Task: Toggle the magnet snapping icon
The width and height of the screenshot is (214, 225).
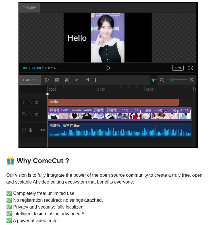Action: (x=153, y=80)
